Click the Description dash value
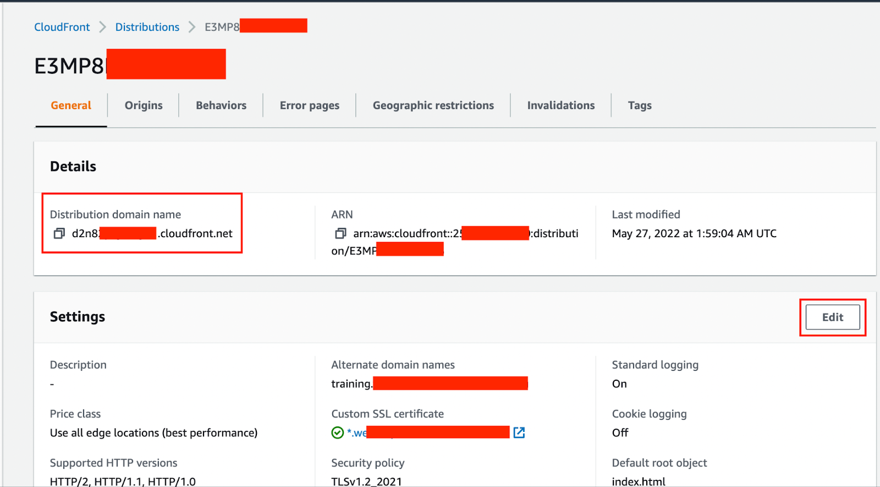 52,384
